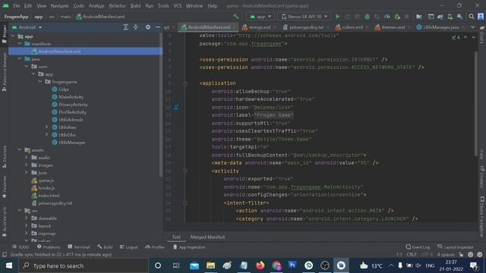Open the Profiler tool window
Image resolution: width=486 pixels, height=273 pixels.
point(155,247)
